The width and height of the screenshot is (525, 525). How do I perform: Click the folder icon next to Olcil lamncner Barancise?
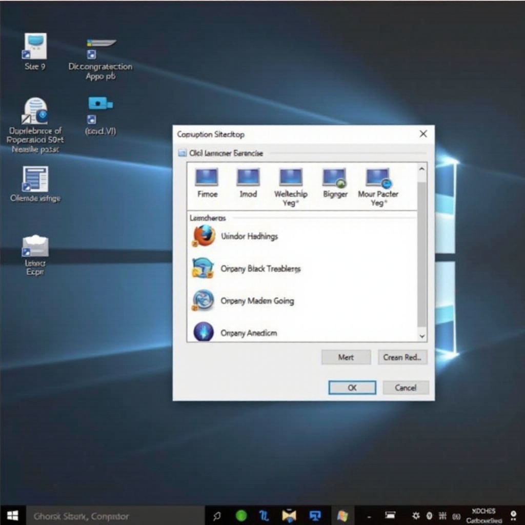(x=182, y=153)
